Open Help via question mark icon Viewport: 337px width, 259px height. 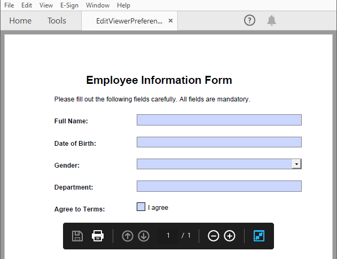click(x=249, y=20)
